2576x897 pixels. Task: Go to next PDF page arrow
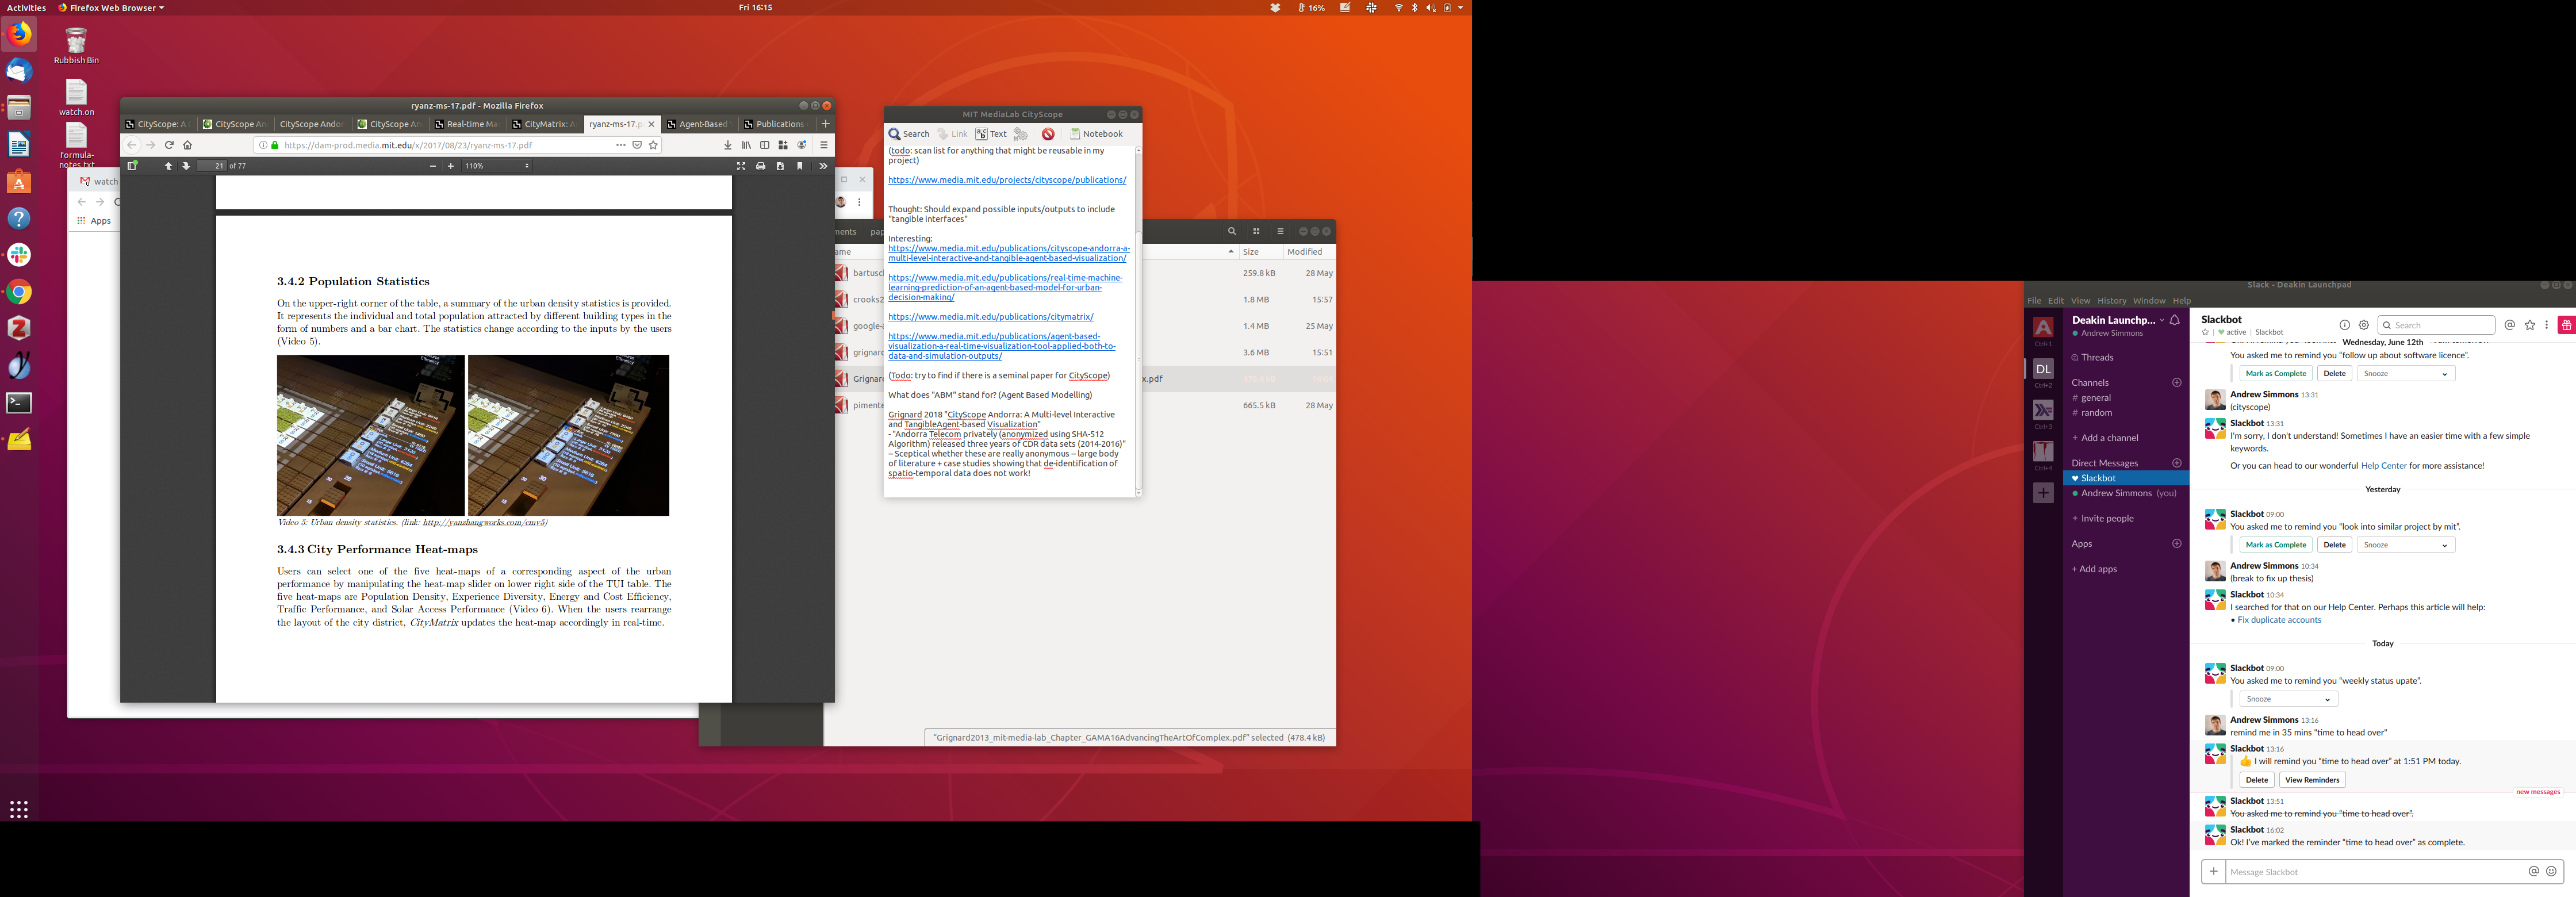click(186, 166)
